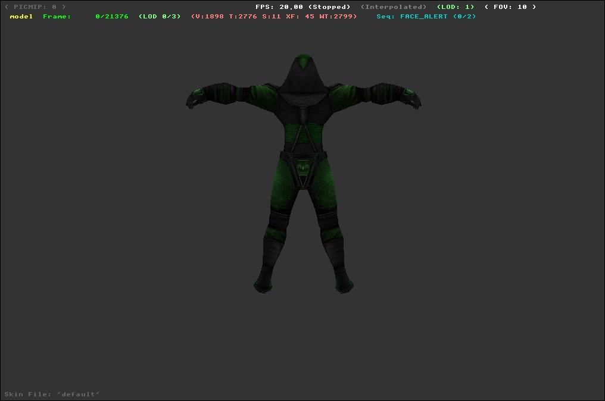Click the FOV: 10 setting

(510, 7)
